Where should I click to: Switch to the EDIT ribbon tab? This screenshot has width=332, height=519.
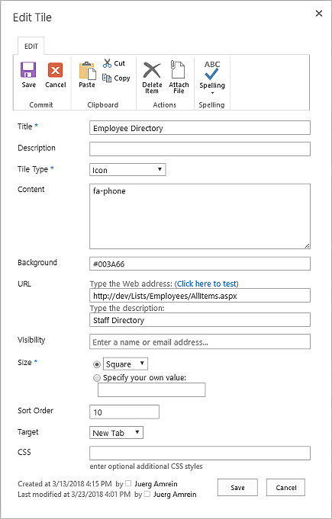31,46
